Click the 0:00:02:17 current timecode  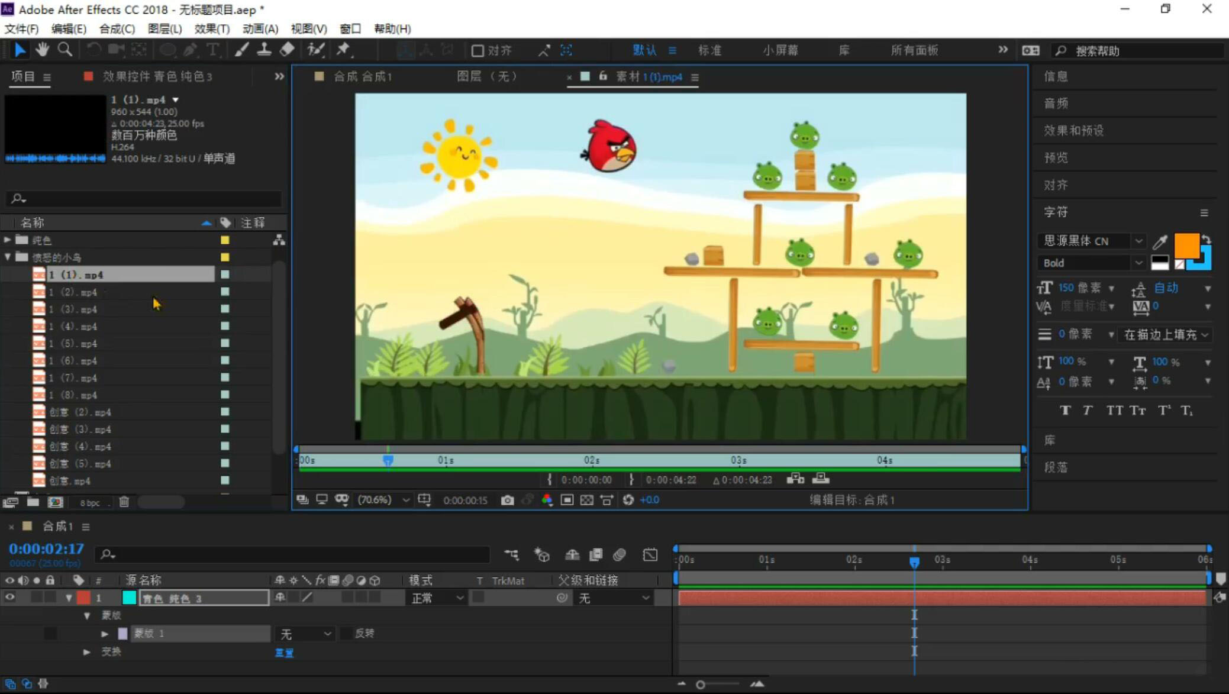46,548
